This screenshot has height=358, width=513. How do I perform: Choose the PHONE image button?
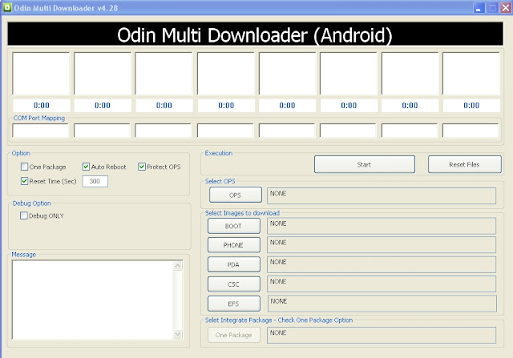coord(234,245)
